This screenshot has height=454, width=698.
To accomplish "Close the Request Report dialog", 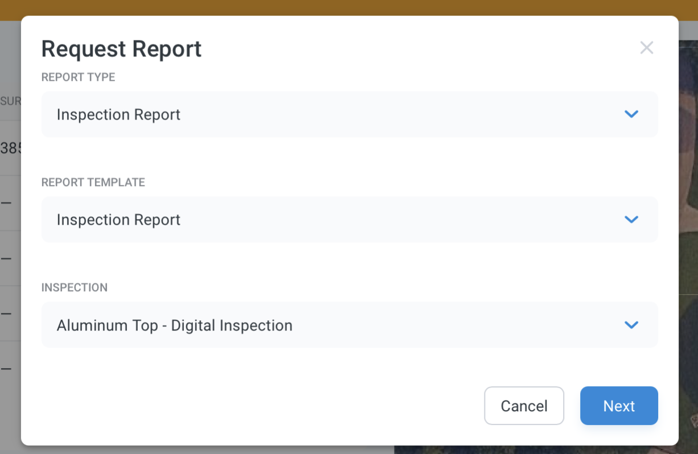I will click(646, 48).
